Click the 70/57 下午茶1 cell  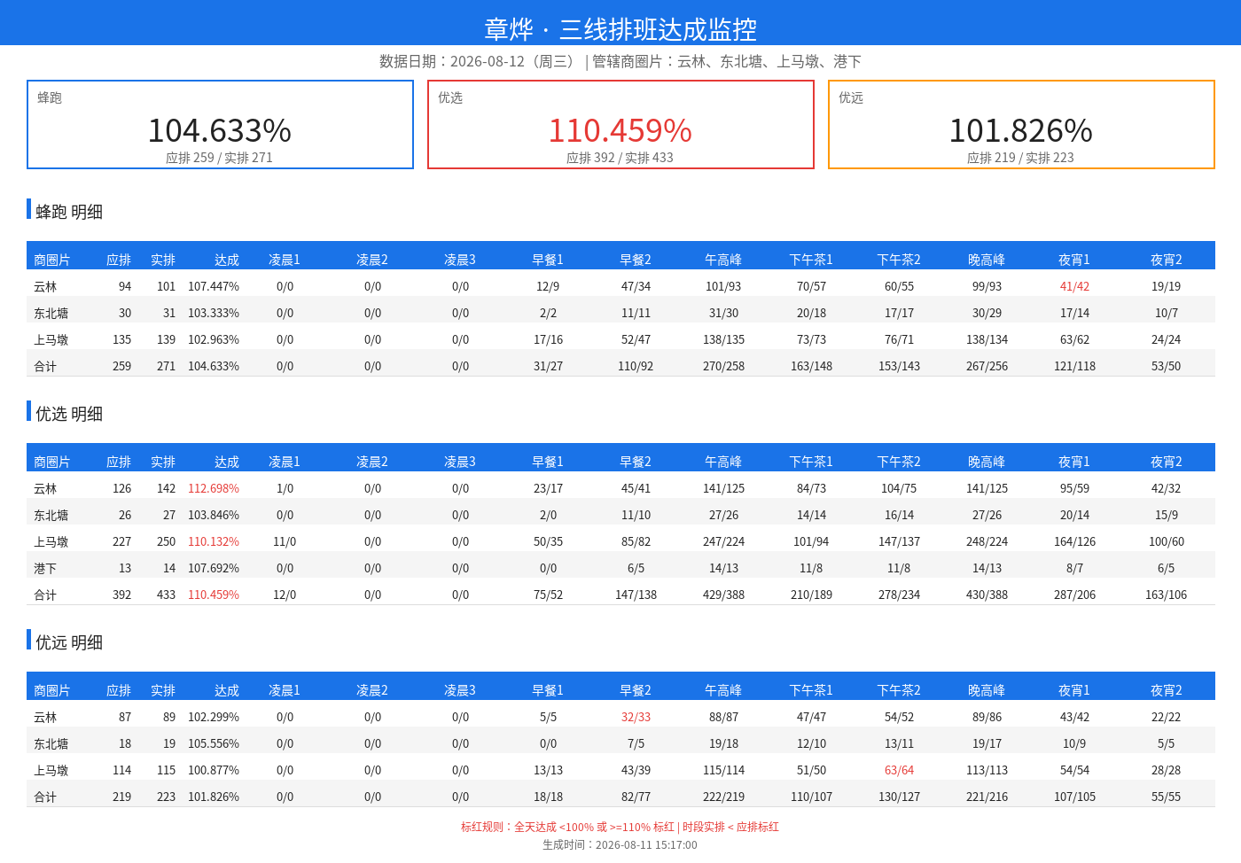tap(811, 286)
